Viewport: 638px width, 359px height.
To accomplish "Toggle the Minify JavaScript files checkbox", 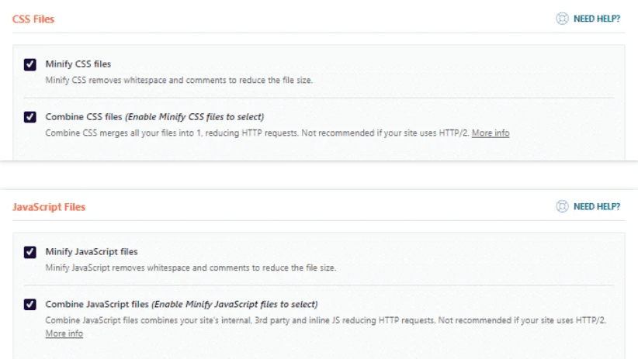I will [x=30, y=252].
